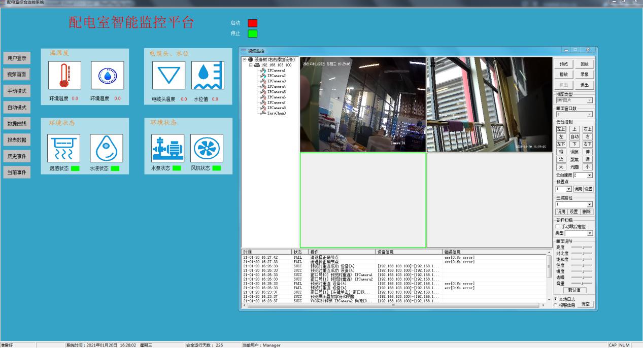The height and width of the screenshot is (348, 643).
Task: Select the 报警信息 radio button
Action: tap(556, 305)
